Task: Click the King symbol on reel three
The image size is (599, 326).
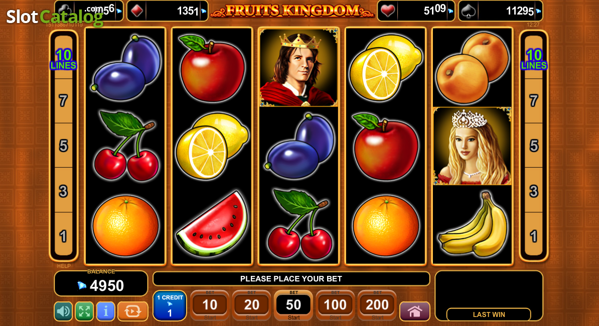Action: tap(298, 68)
